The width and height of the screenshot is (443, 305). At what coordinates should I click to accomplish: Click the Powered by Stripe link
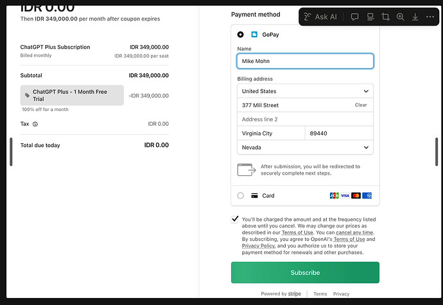tap(281, 293)
